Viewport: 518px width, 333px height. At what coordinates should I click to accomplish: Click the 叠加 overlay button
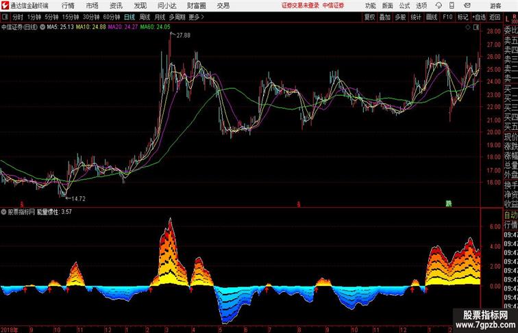coord(385,17)
